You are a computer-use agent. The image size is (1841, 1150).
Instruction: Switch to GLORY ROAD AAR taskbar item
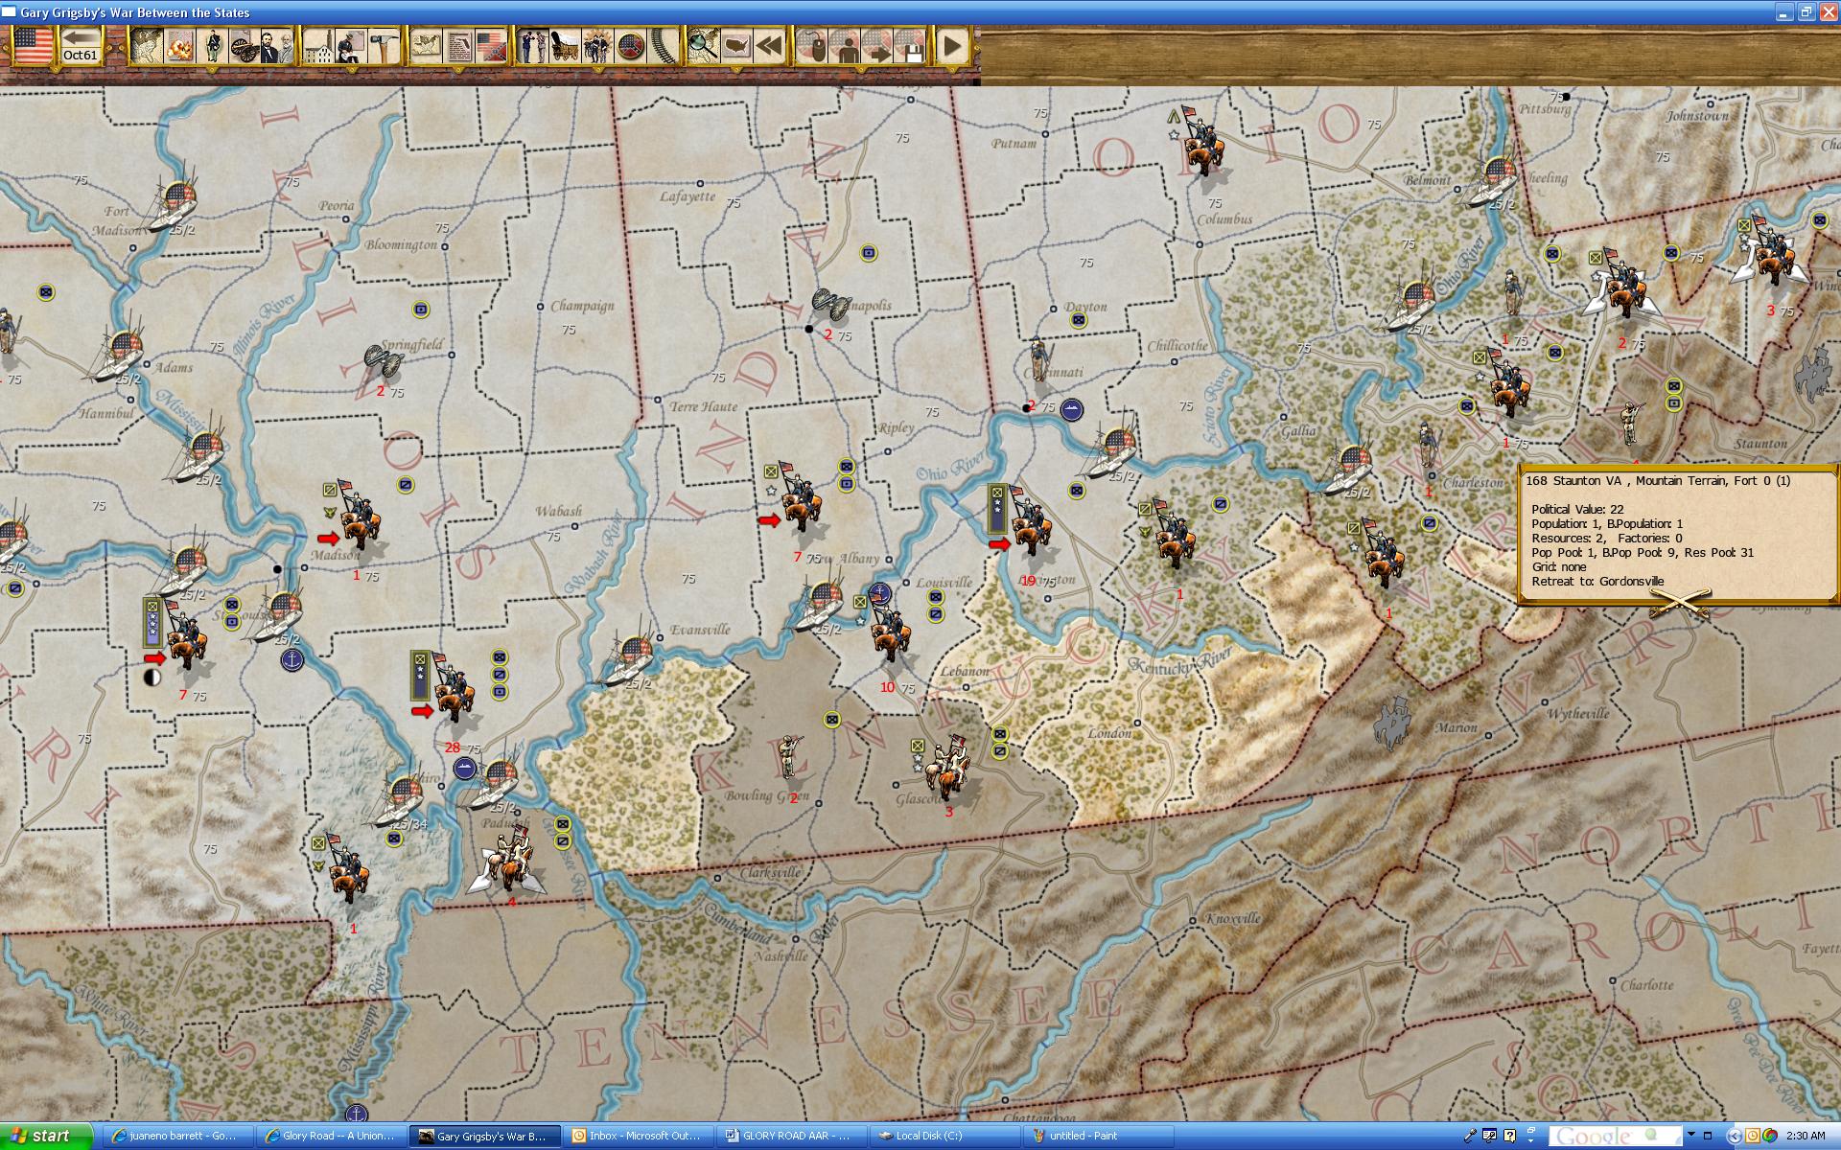[790, 1136]
